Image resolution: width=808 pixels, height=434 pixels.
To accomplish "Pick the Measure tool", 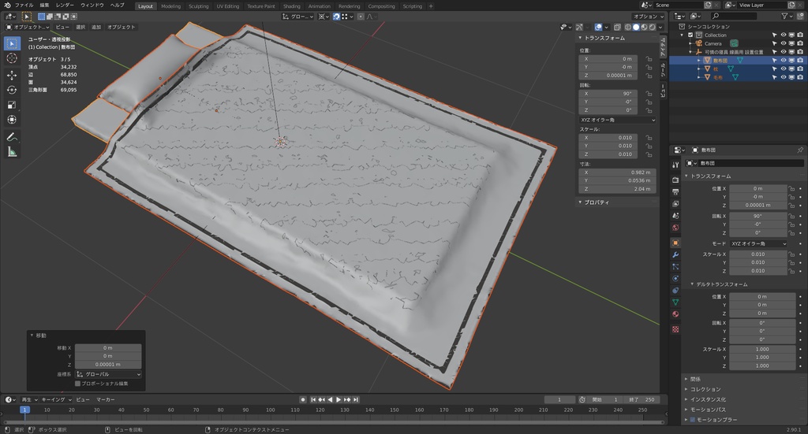I will click(x=12, y=152).
